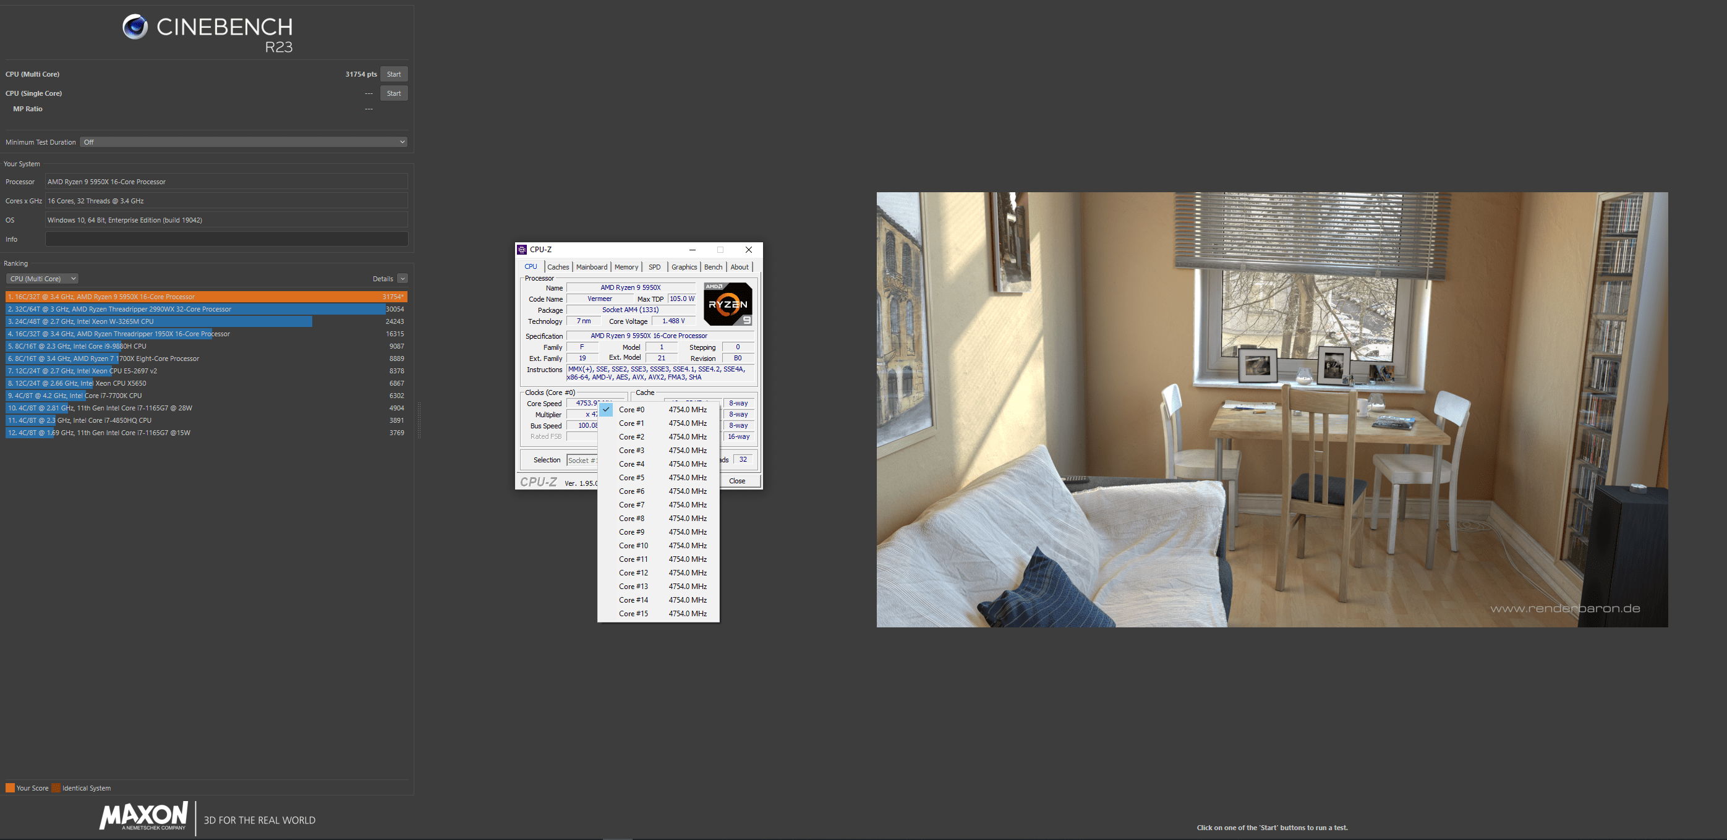Click the 31754 pts multi core score
Image resolution: width=1727 pixels, height=840 pixels.
click(360, 74)
